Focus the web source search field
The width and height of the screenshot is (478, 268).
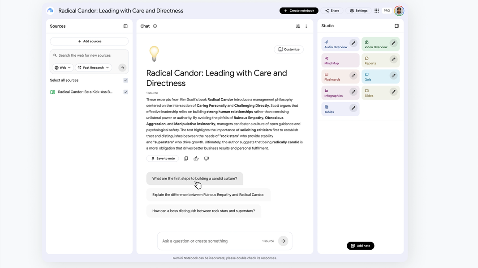coord(89,55)
